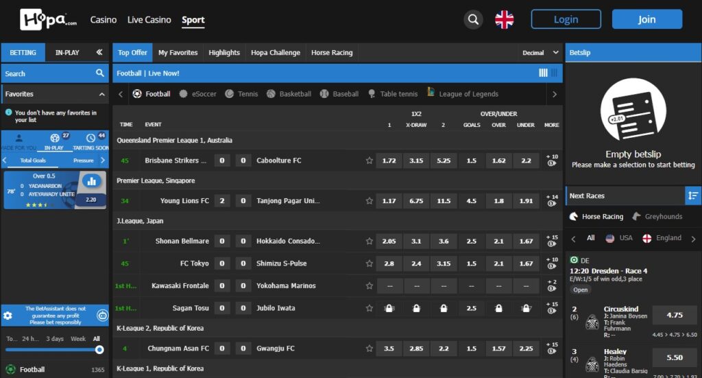Open stats chart icon on Yadanarbon card
The height and width of the screenshot is (378, 702).
91,181
